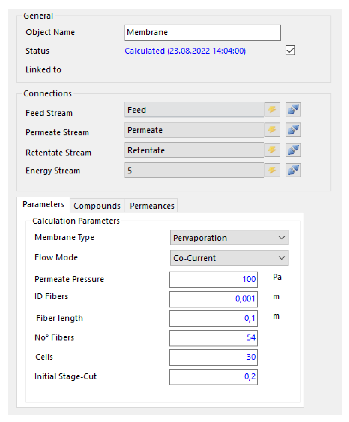The width and height of the screenshot is (349, 422).
Task: Toggle the checkbox next to Calculated status
Action: click(290, 50)
